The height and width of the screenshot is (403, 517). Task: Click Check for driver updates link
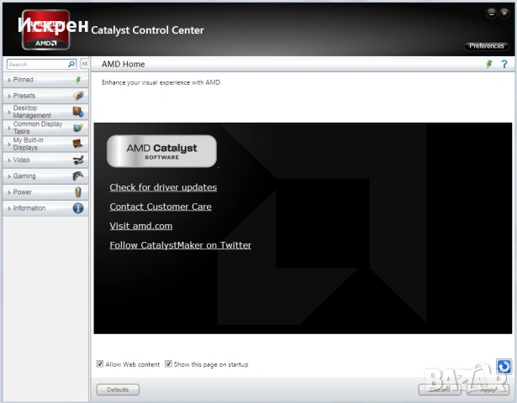(163, 187)
